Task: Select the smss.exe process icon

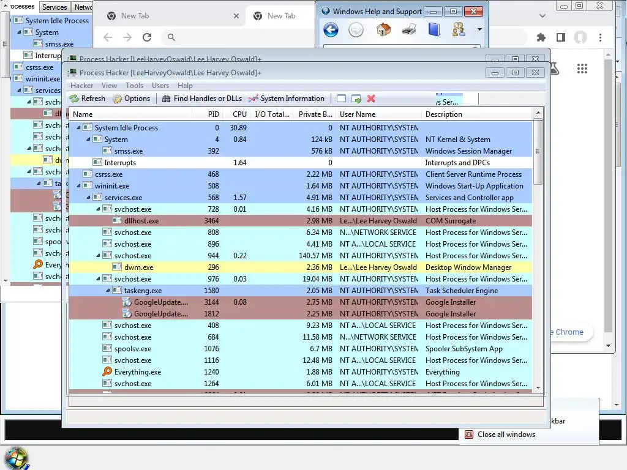Action: 107,151
